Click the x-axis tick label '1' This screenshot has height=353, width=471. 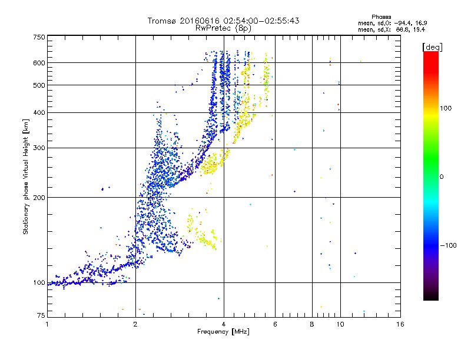coord(47,324)
